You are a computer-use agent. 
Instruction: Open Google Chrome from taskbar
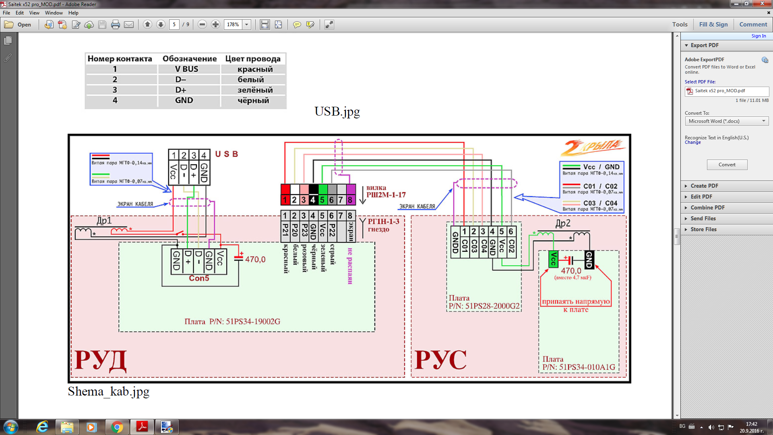117,427
